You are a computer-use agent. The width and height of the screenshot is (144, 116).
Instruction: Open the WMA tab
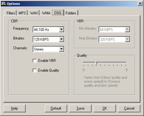tap(46, 13)
